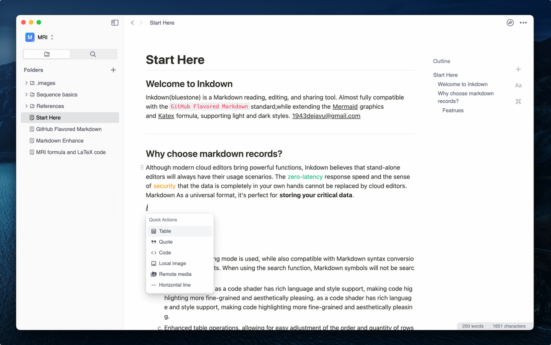Expand the References folder chevron

click(x=26, y=106)
